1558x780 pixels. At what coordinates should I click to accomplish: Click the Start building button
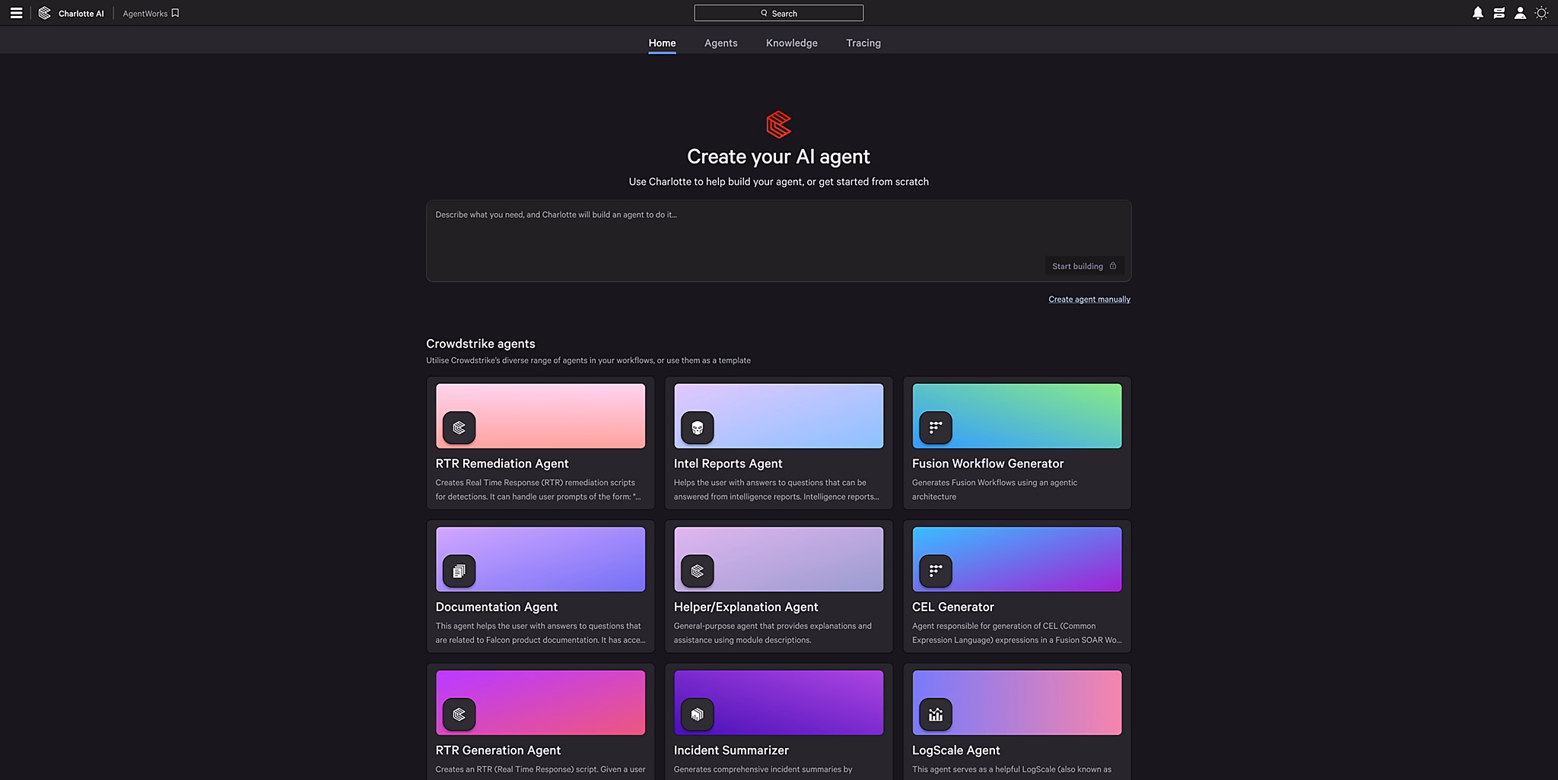[x=1084, y=266]
